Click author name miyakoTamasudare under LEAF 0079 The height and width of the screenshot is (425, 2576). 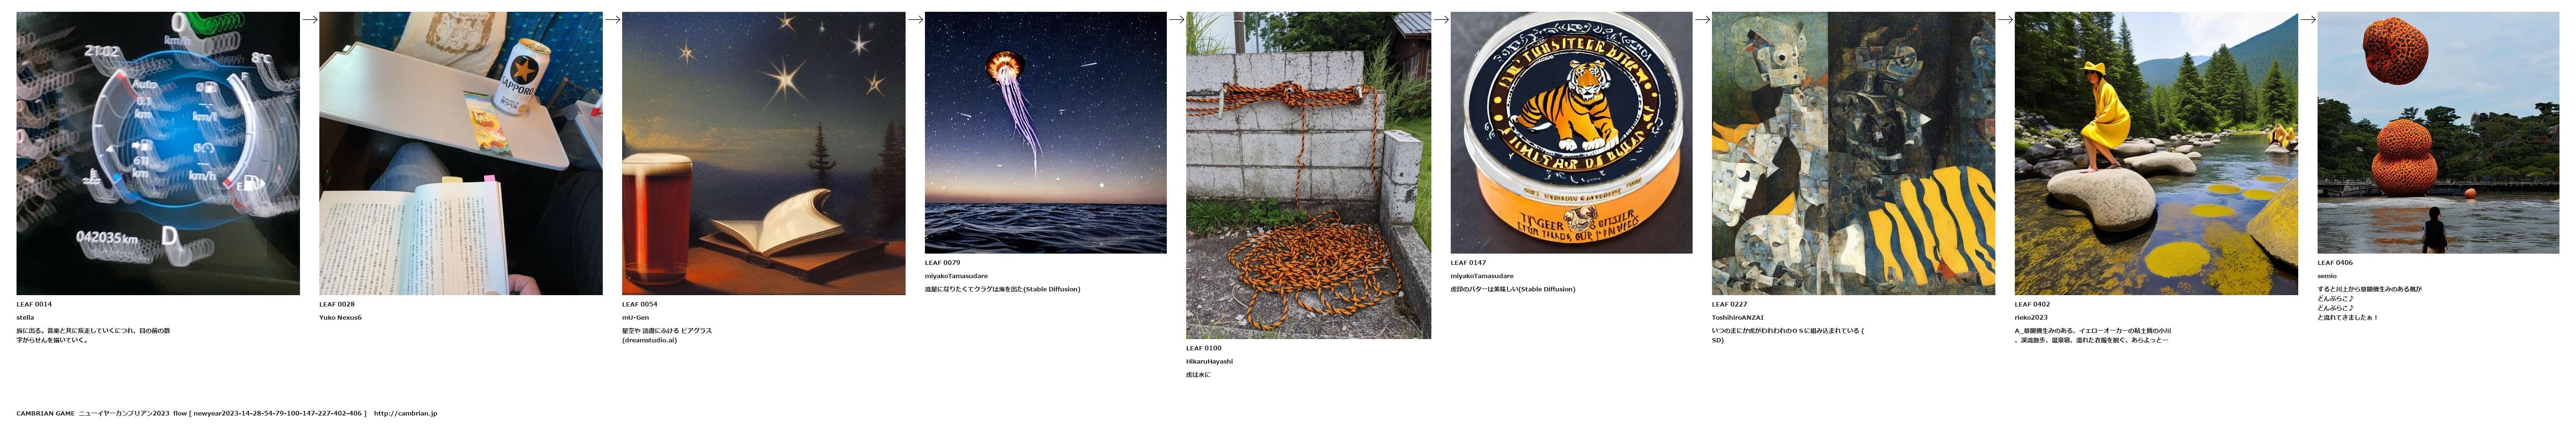[956, 276]
